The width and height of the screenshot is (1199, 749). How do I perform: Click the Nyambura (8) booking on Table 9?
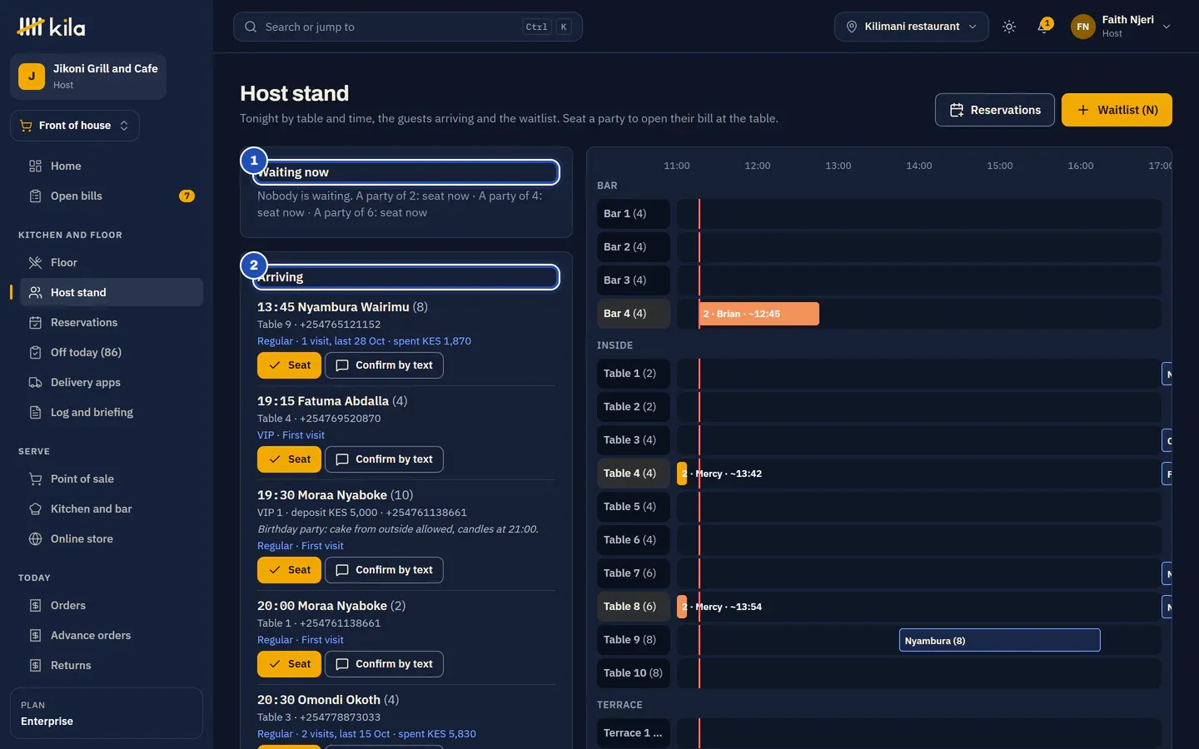pyautogui.click(x=999, y=640)
